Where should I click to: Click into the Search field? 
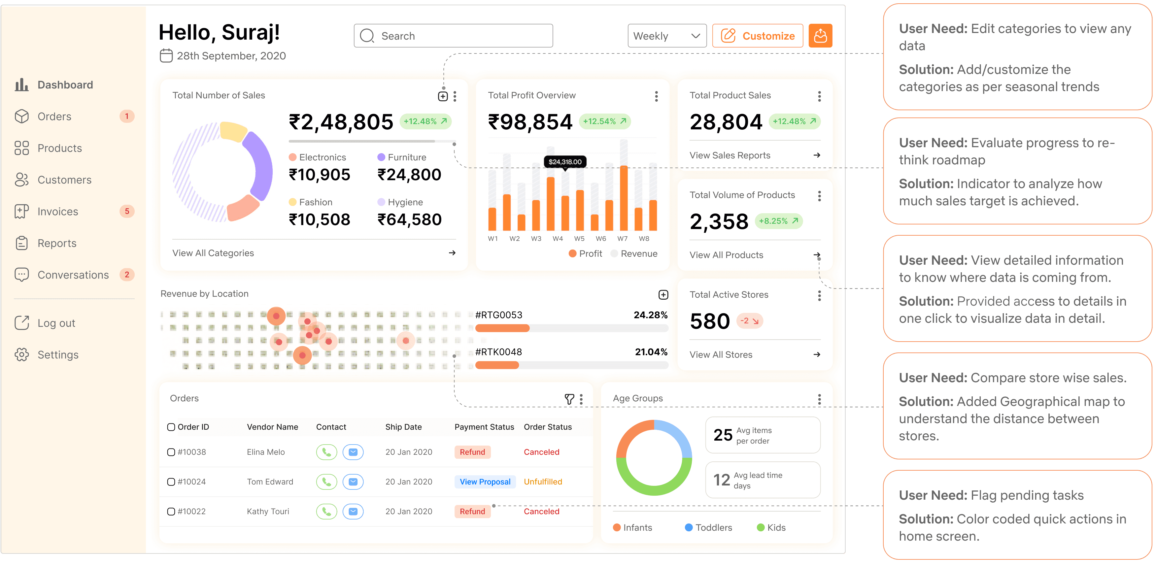coord(453,36)
